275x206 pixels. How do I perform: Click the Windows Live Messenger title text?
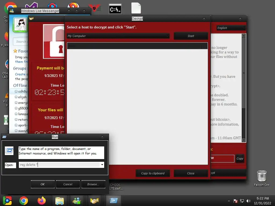coord(40,11)
